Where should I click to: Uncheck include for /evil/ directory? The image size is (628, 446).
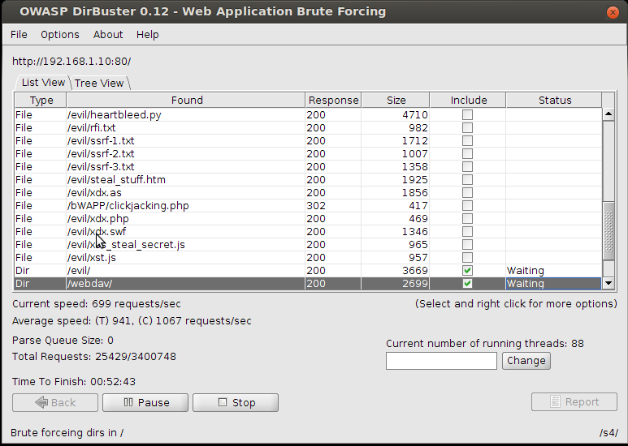click(467, 271)
